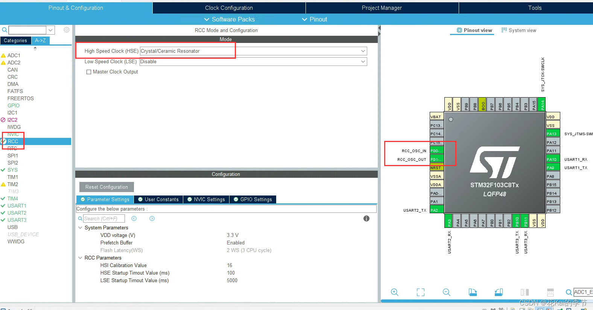Click the PB10 USART3_TX pin

517,221
